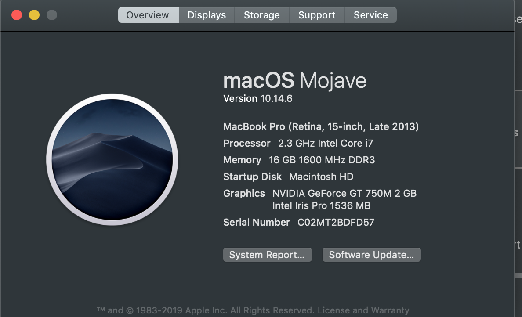Open the Support tab
Image resolution: width=522 pixels, height=317 pixels.
tap(316, 14)
